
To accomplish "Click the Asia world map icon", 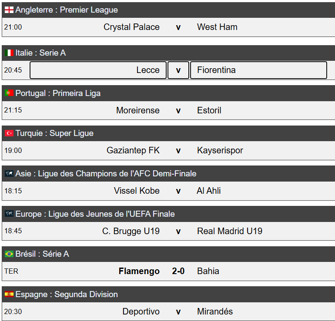I will click(9, 174).
